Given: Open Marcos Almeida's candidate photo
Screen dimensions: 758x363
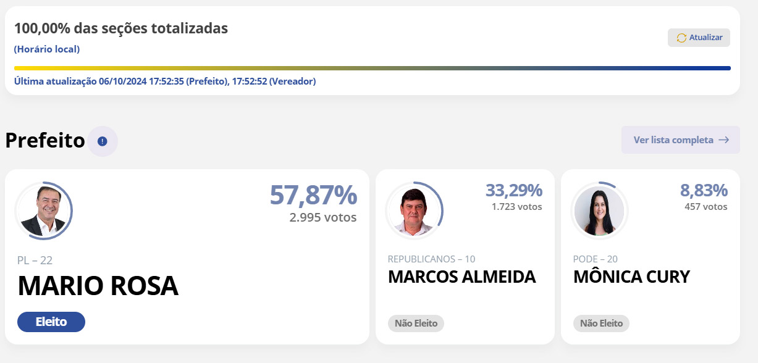Looking at the screenshot, I should (x=414, y=211).
